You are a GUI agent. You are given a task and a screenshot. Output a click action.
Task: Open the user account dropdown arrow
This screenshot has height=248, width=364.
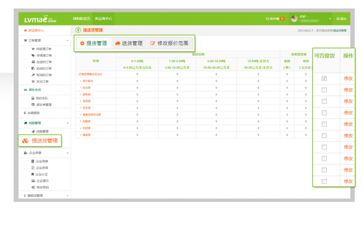click(330, 19)
